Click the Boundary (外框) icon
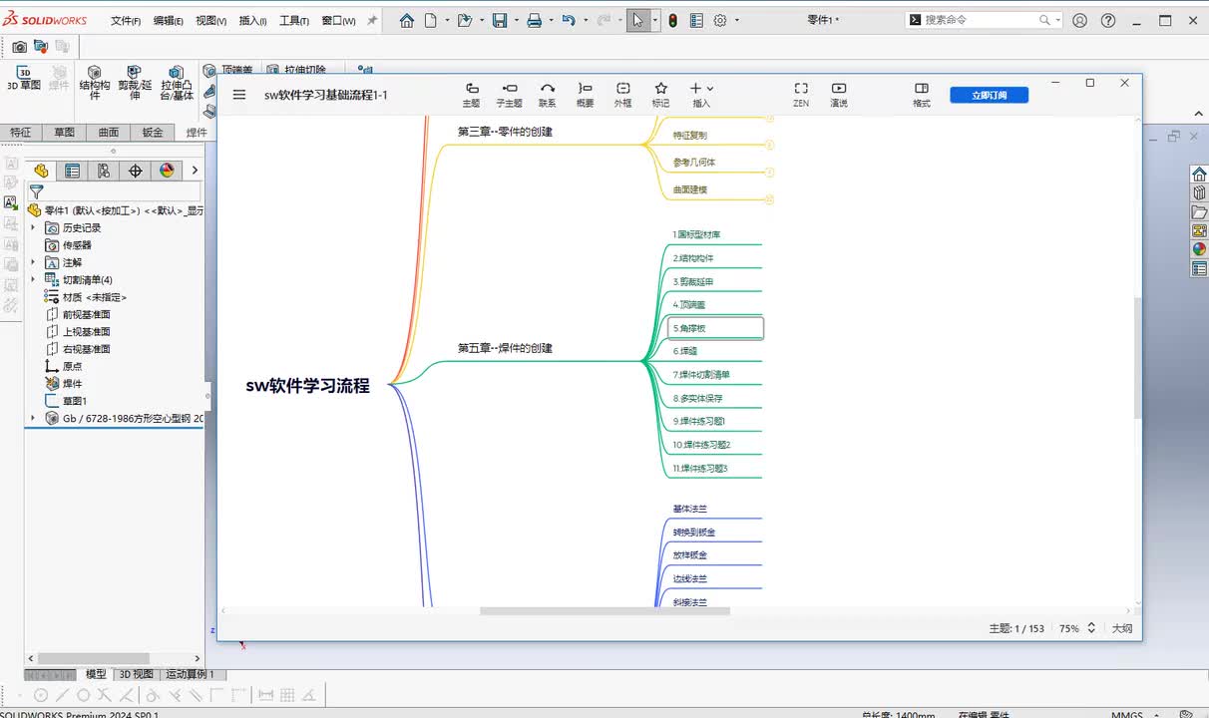This screenshot has height=718, width=1209. click(622, 95)
